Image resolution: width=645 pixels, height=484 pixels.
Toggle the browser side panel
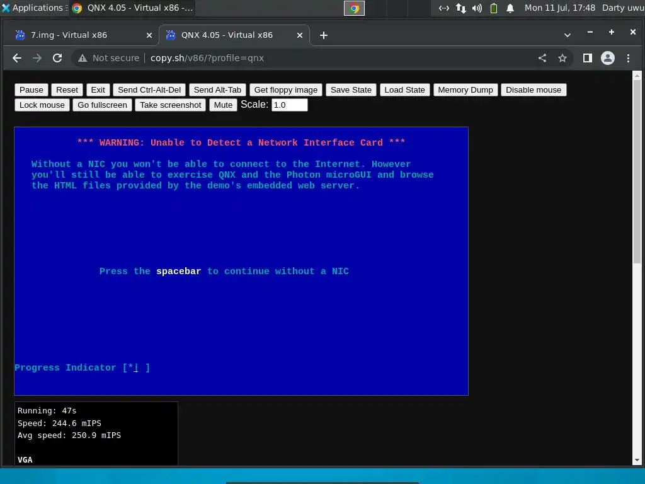tap(588, 58)
